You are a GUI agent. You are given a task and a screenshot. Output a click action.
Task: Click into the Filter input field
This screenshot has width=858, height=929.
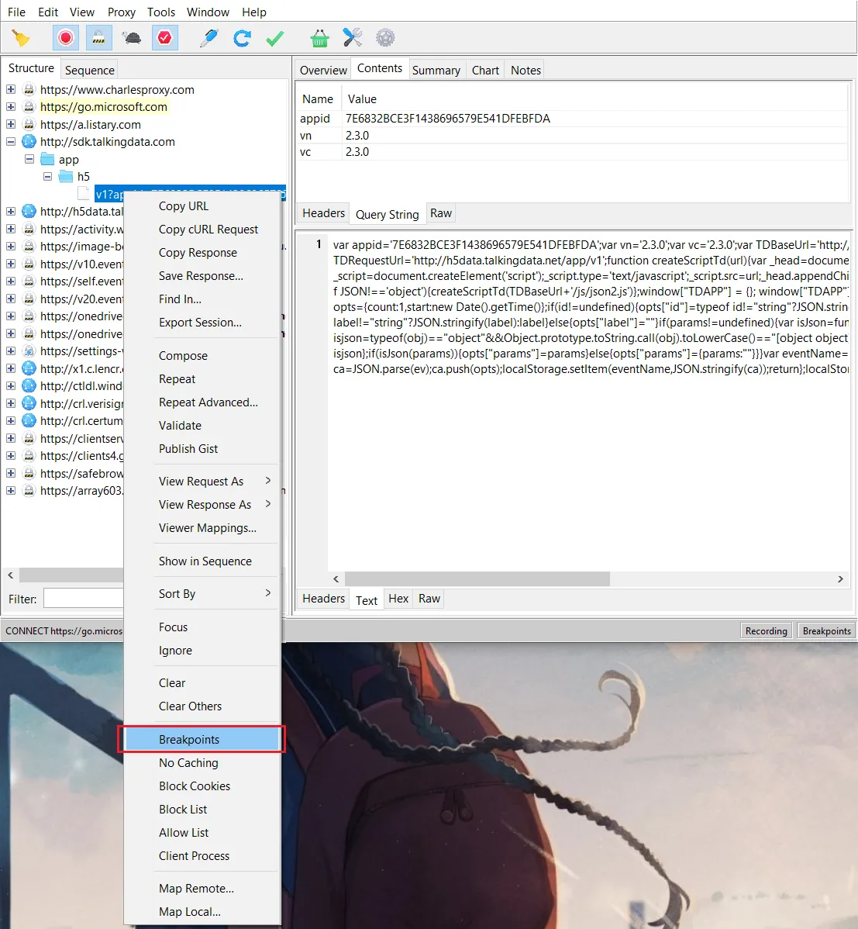click(x=84, y=599)
